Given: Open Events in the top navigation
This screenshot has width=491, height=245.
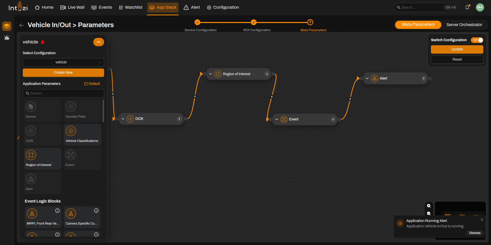Looking at the screenshot, I should pyautogui.click(x=102, y=7).
